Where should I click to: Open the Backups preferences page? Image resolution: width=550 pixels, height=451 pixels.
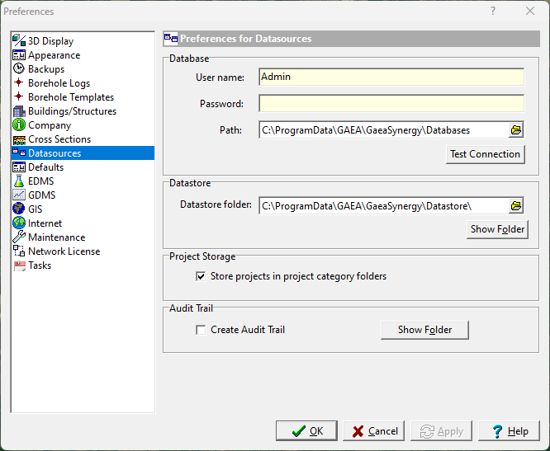point(46,69)
